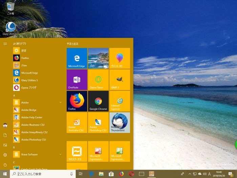This screenshot has width=237, height=178.
Task: Toggle the IME input mode indicator
Action: [209, 174]
